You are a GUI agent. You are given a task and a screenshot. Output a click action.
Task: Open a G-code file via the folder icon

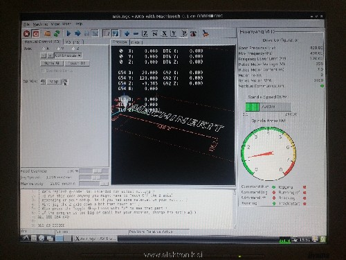click(x=48, y=33)
